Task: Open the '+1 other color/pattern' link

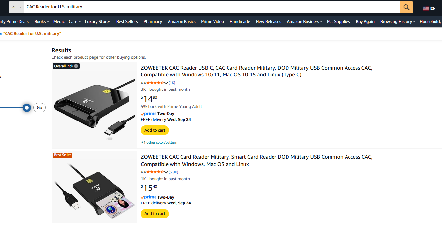Action: (159, 142)
